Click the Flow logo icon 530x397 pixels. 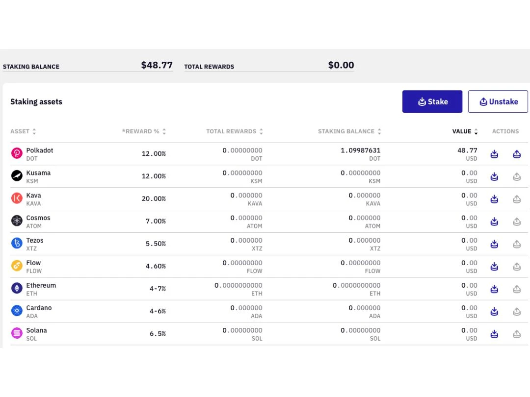[17, 266]
